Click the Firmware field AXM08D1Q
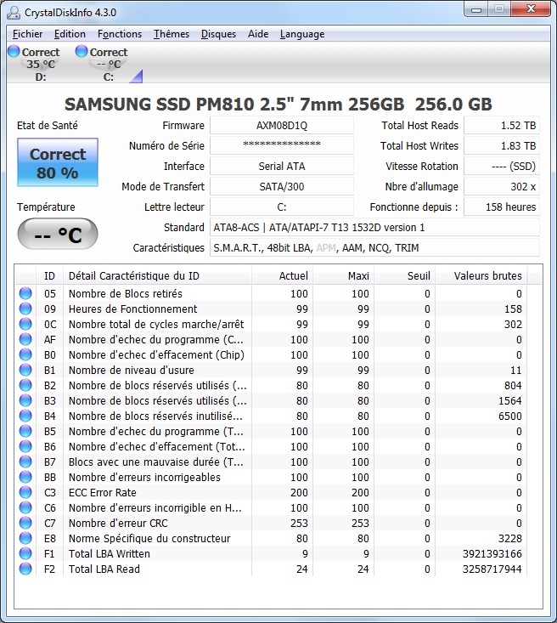This screenshot has height=623, width=557. click(282, 126)
